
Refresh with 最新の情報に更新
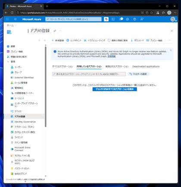[x=118, y=40]
